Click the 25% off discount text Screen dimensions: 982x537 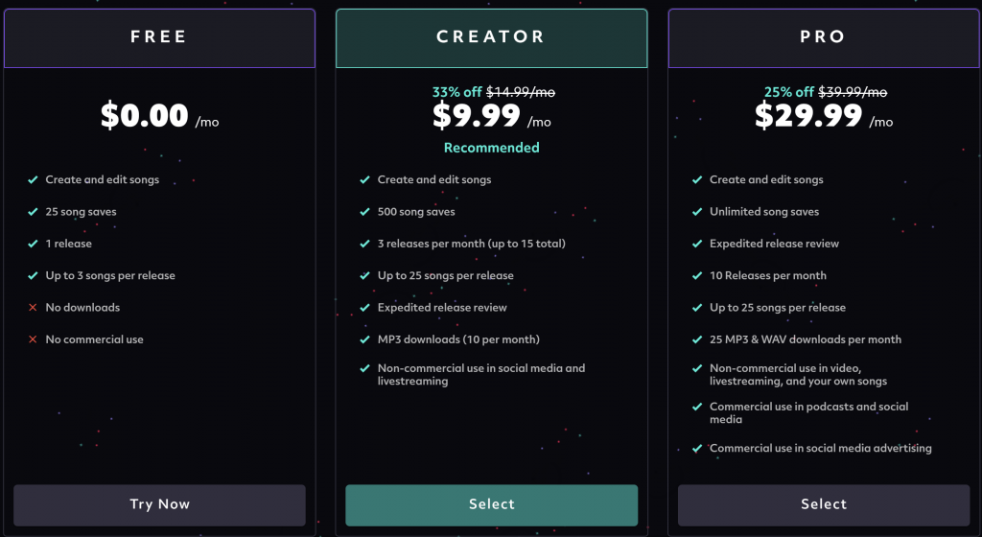788,92
